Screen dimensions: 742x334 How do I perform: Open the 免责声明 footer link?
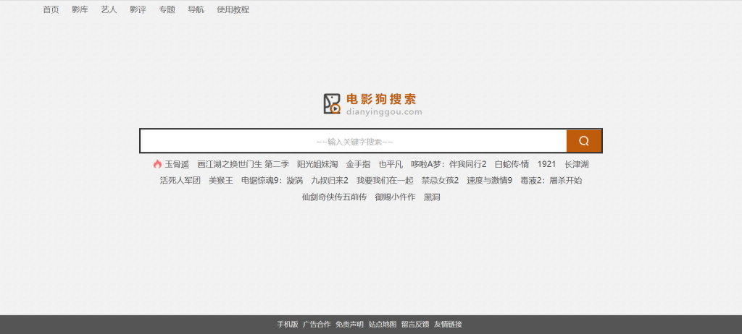(x=350, y=324)
